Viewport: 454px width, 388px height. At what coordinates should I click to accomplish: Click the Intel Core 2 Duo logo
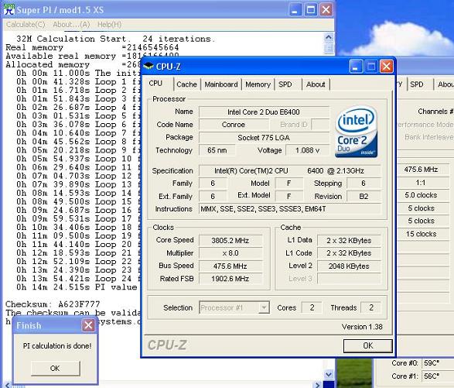(357, 132)
